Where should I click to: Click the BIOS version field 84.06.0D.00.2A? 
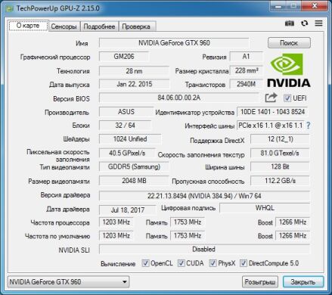178,98
